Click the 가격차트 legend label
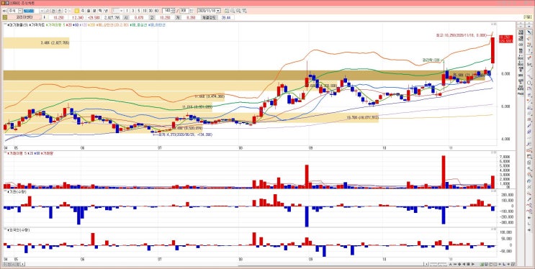 (38, 24)
